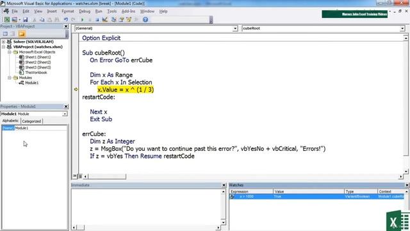Click the Insert UserForm toolbar icon

14,20
